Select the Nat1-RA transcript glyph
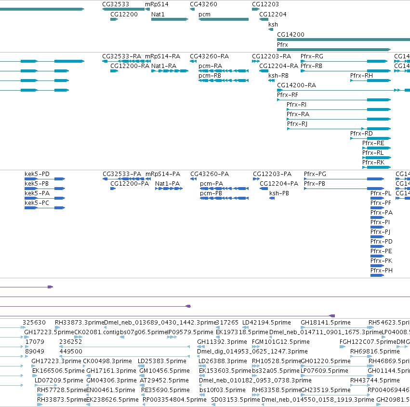The image size is (410, 407). point(170,71)
